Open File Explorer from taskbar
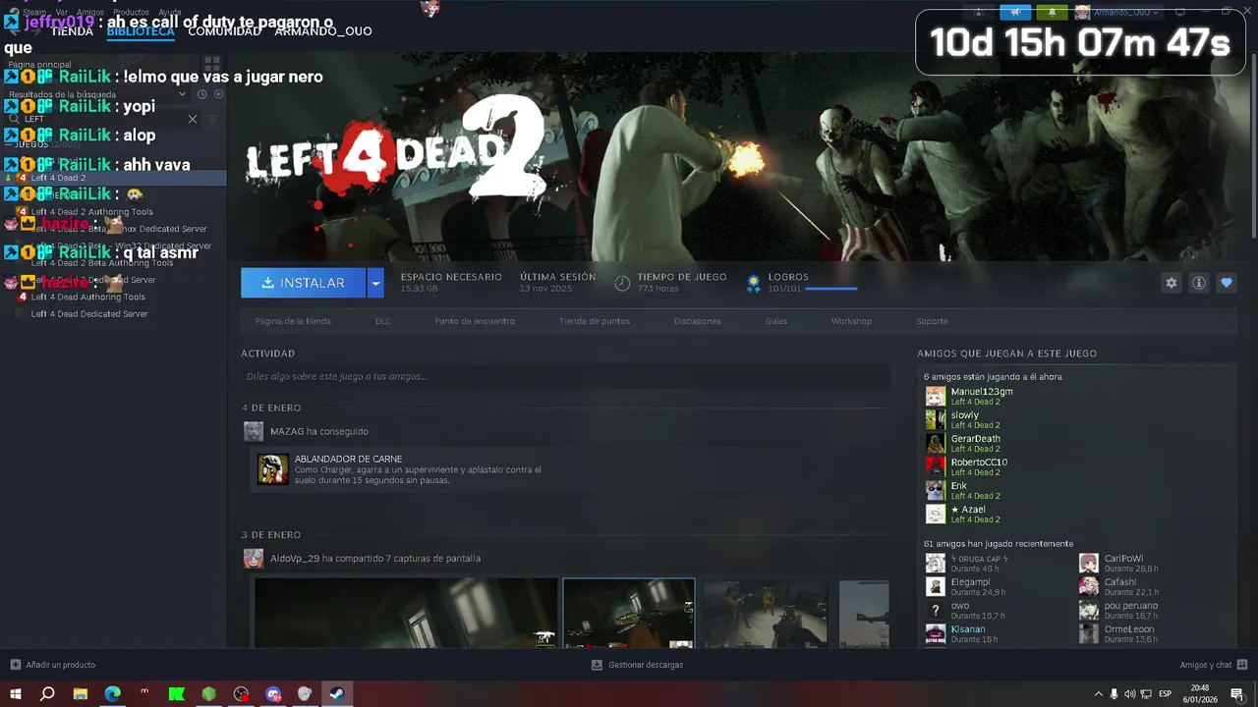The width and height of the screenshot is (1258, 707). (81, 694)
